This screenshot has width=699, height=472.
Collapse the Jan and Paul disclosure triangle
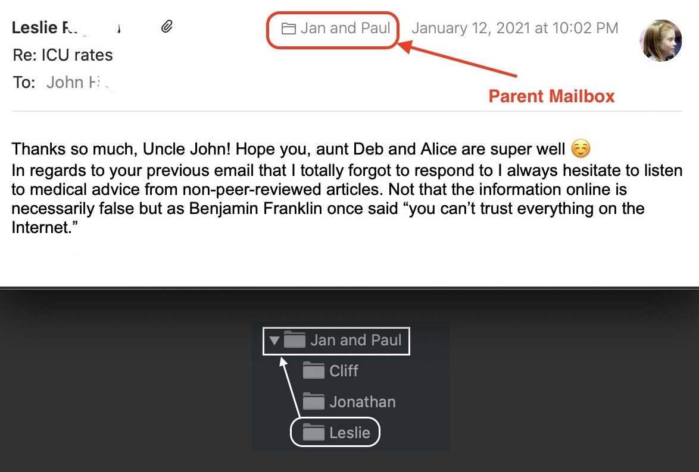pos(274,341)
